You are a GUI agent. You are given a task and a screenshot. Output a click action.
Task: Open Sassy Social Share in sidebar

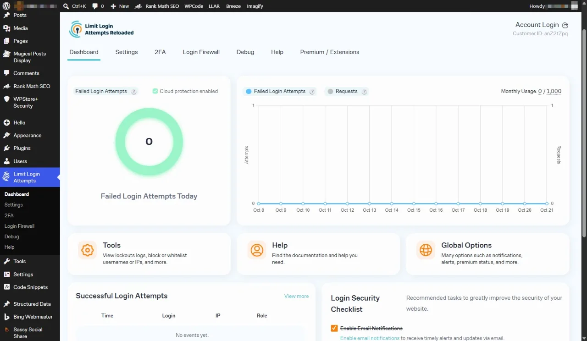pos(28,333)
